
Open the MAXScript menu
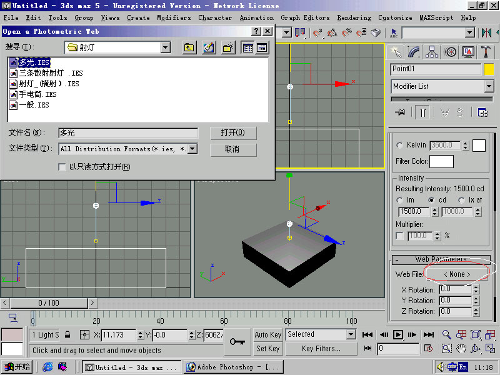point(436,18)
